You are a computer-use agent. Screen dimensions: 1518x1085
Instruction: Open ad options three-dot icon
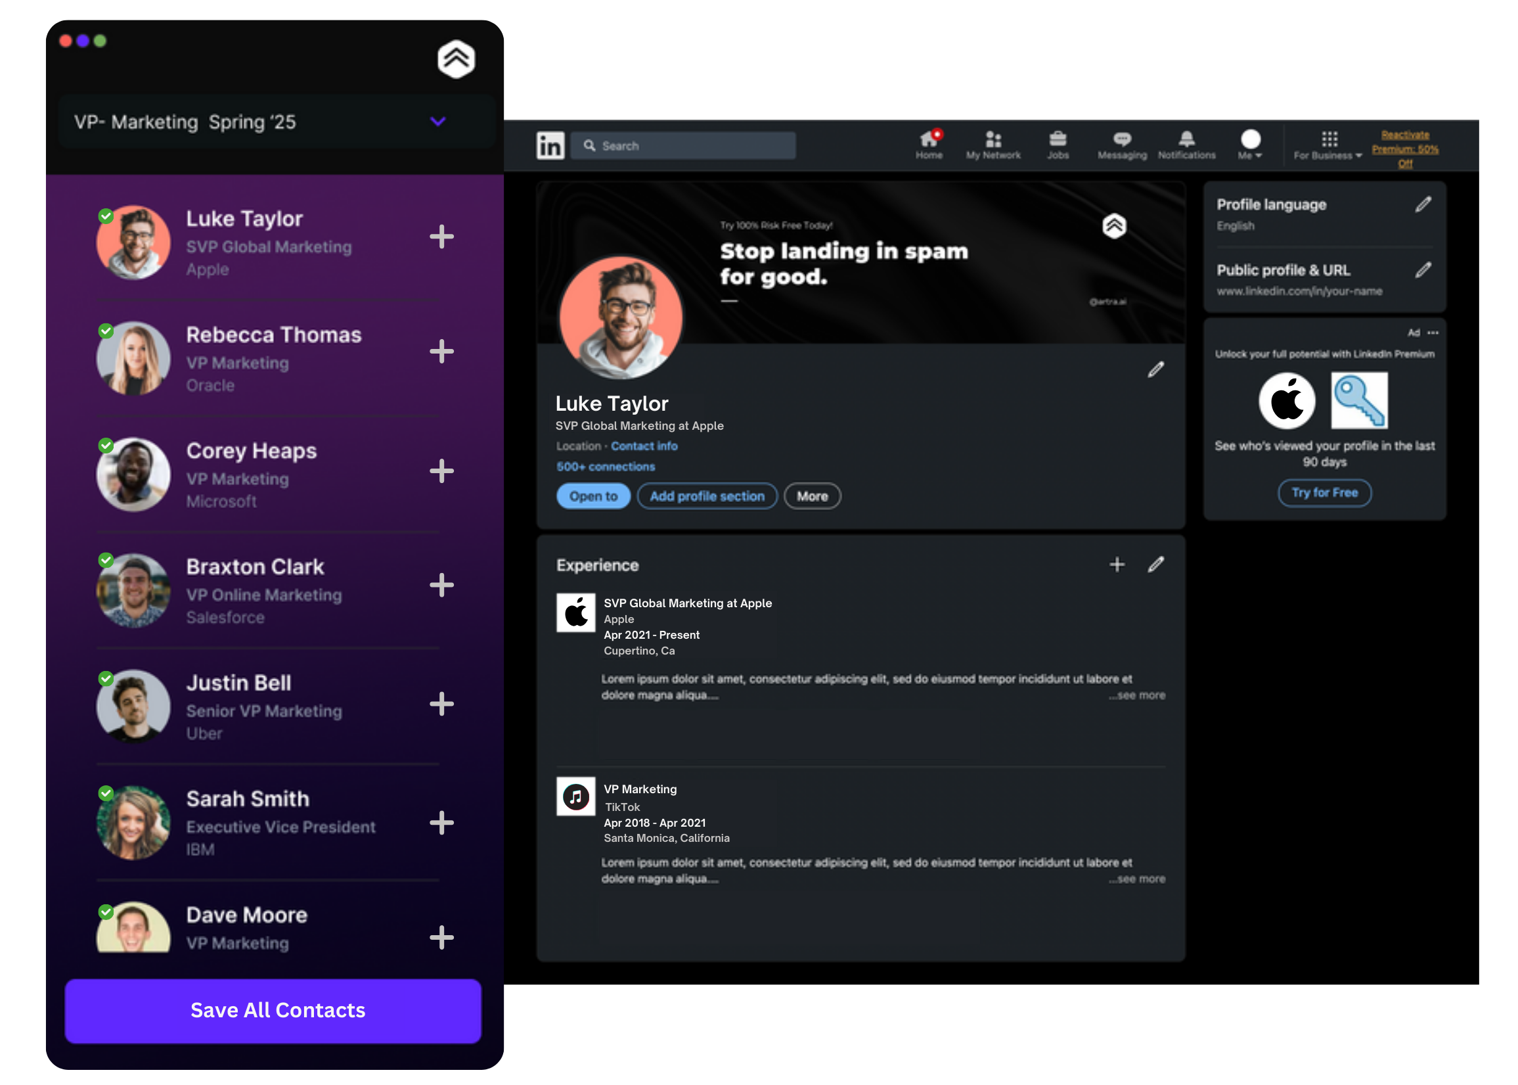point(1433,333)
